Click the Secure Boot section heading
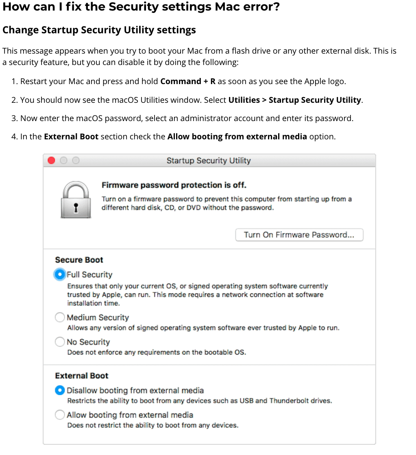Viewport: 416px width, 455px height. tap(79, 260)
